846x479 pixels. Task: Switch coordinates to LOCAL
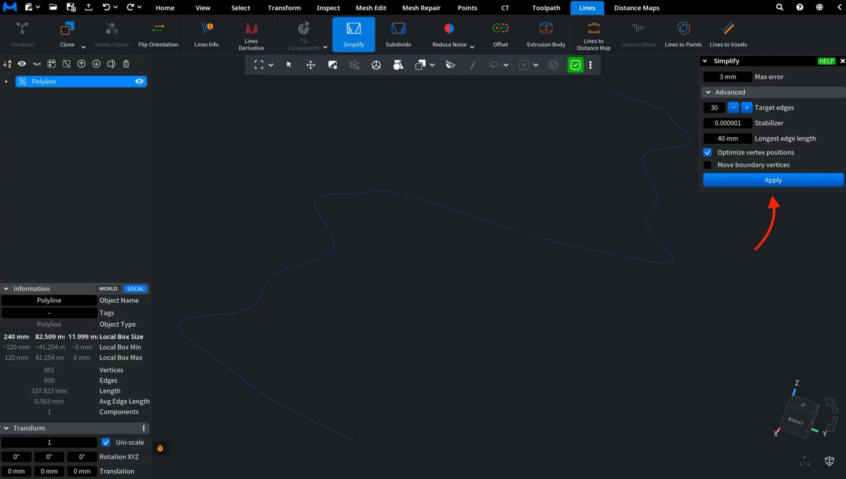[x=135, y=289]
